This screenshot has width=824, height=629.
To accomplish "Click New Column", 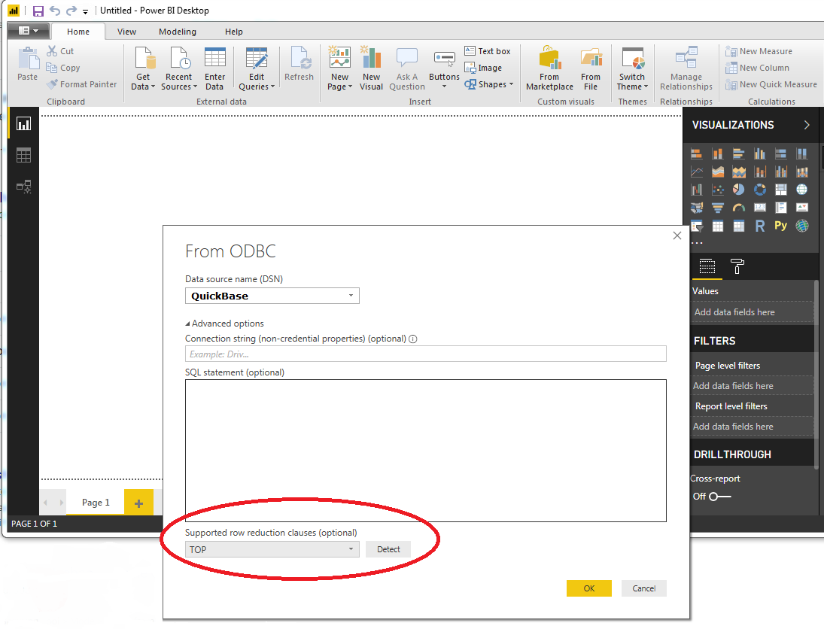I will [x=757, y=68].
